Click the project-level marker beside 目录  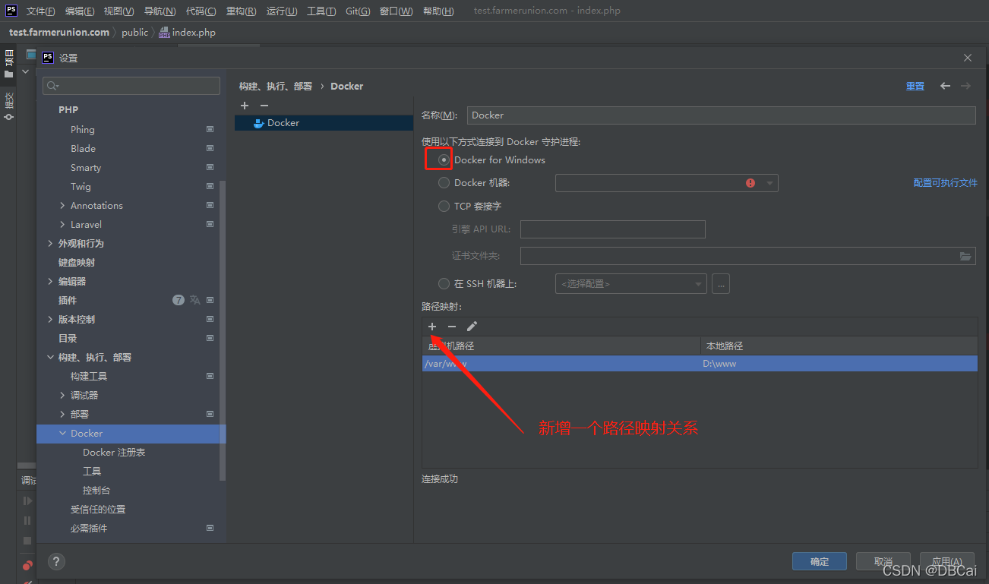tap(210, 339)
